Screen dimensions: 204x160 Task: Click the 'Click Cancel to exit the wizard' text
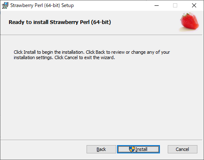pos(84,57)
